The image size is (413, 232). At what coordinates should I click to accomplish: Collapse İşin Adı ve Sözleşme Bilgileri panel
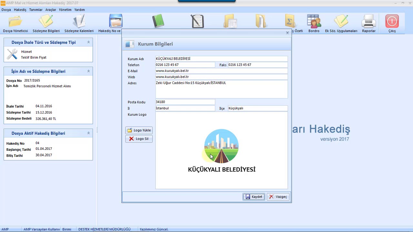[88, 71]
